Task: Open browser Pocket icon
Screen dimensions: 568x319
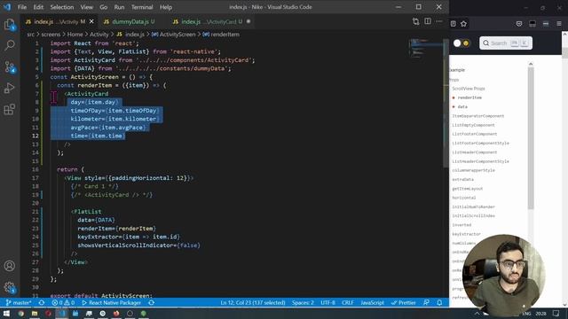Action: pos(519,24)
